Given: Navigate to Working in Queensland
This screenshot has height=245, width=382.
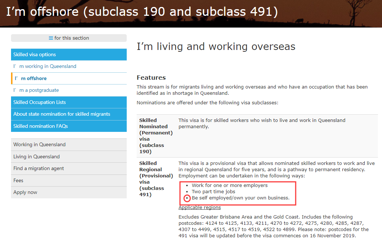Looking at the screenshot, I should [39, 144].
